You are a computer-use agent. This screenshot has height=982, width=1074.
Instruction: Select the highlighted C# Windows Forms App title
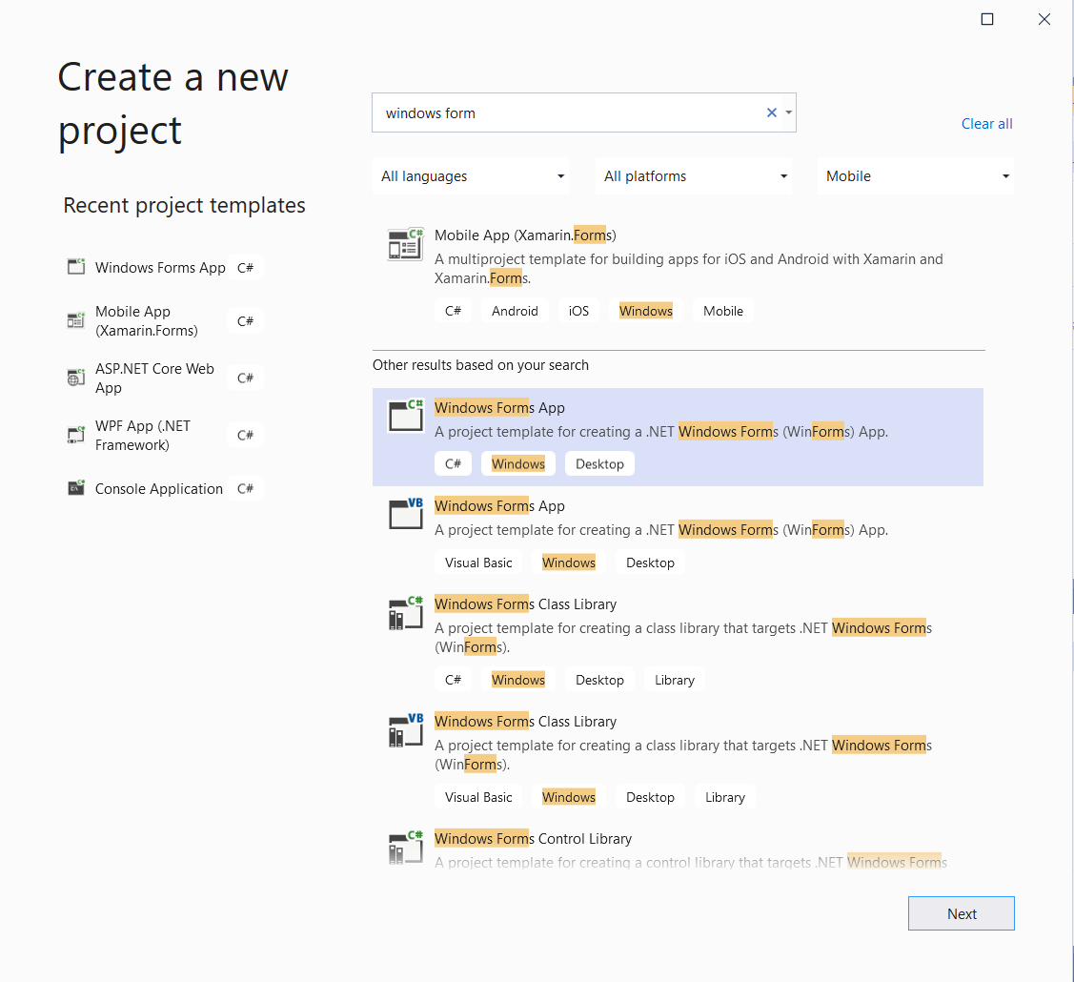coord(499,408)
